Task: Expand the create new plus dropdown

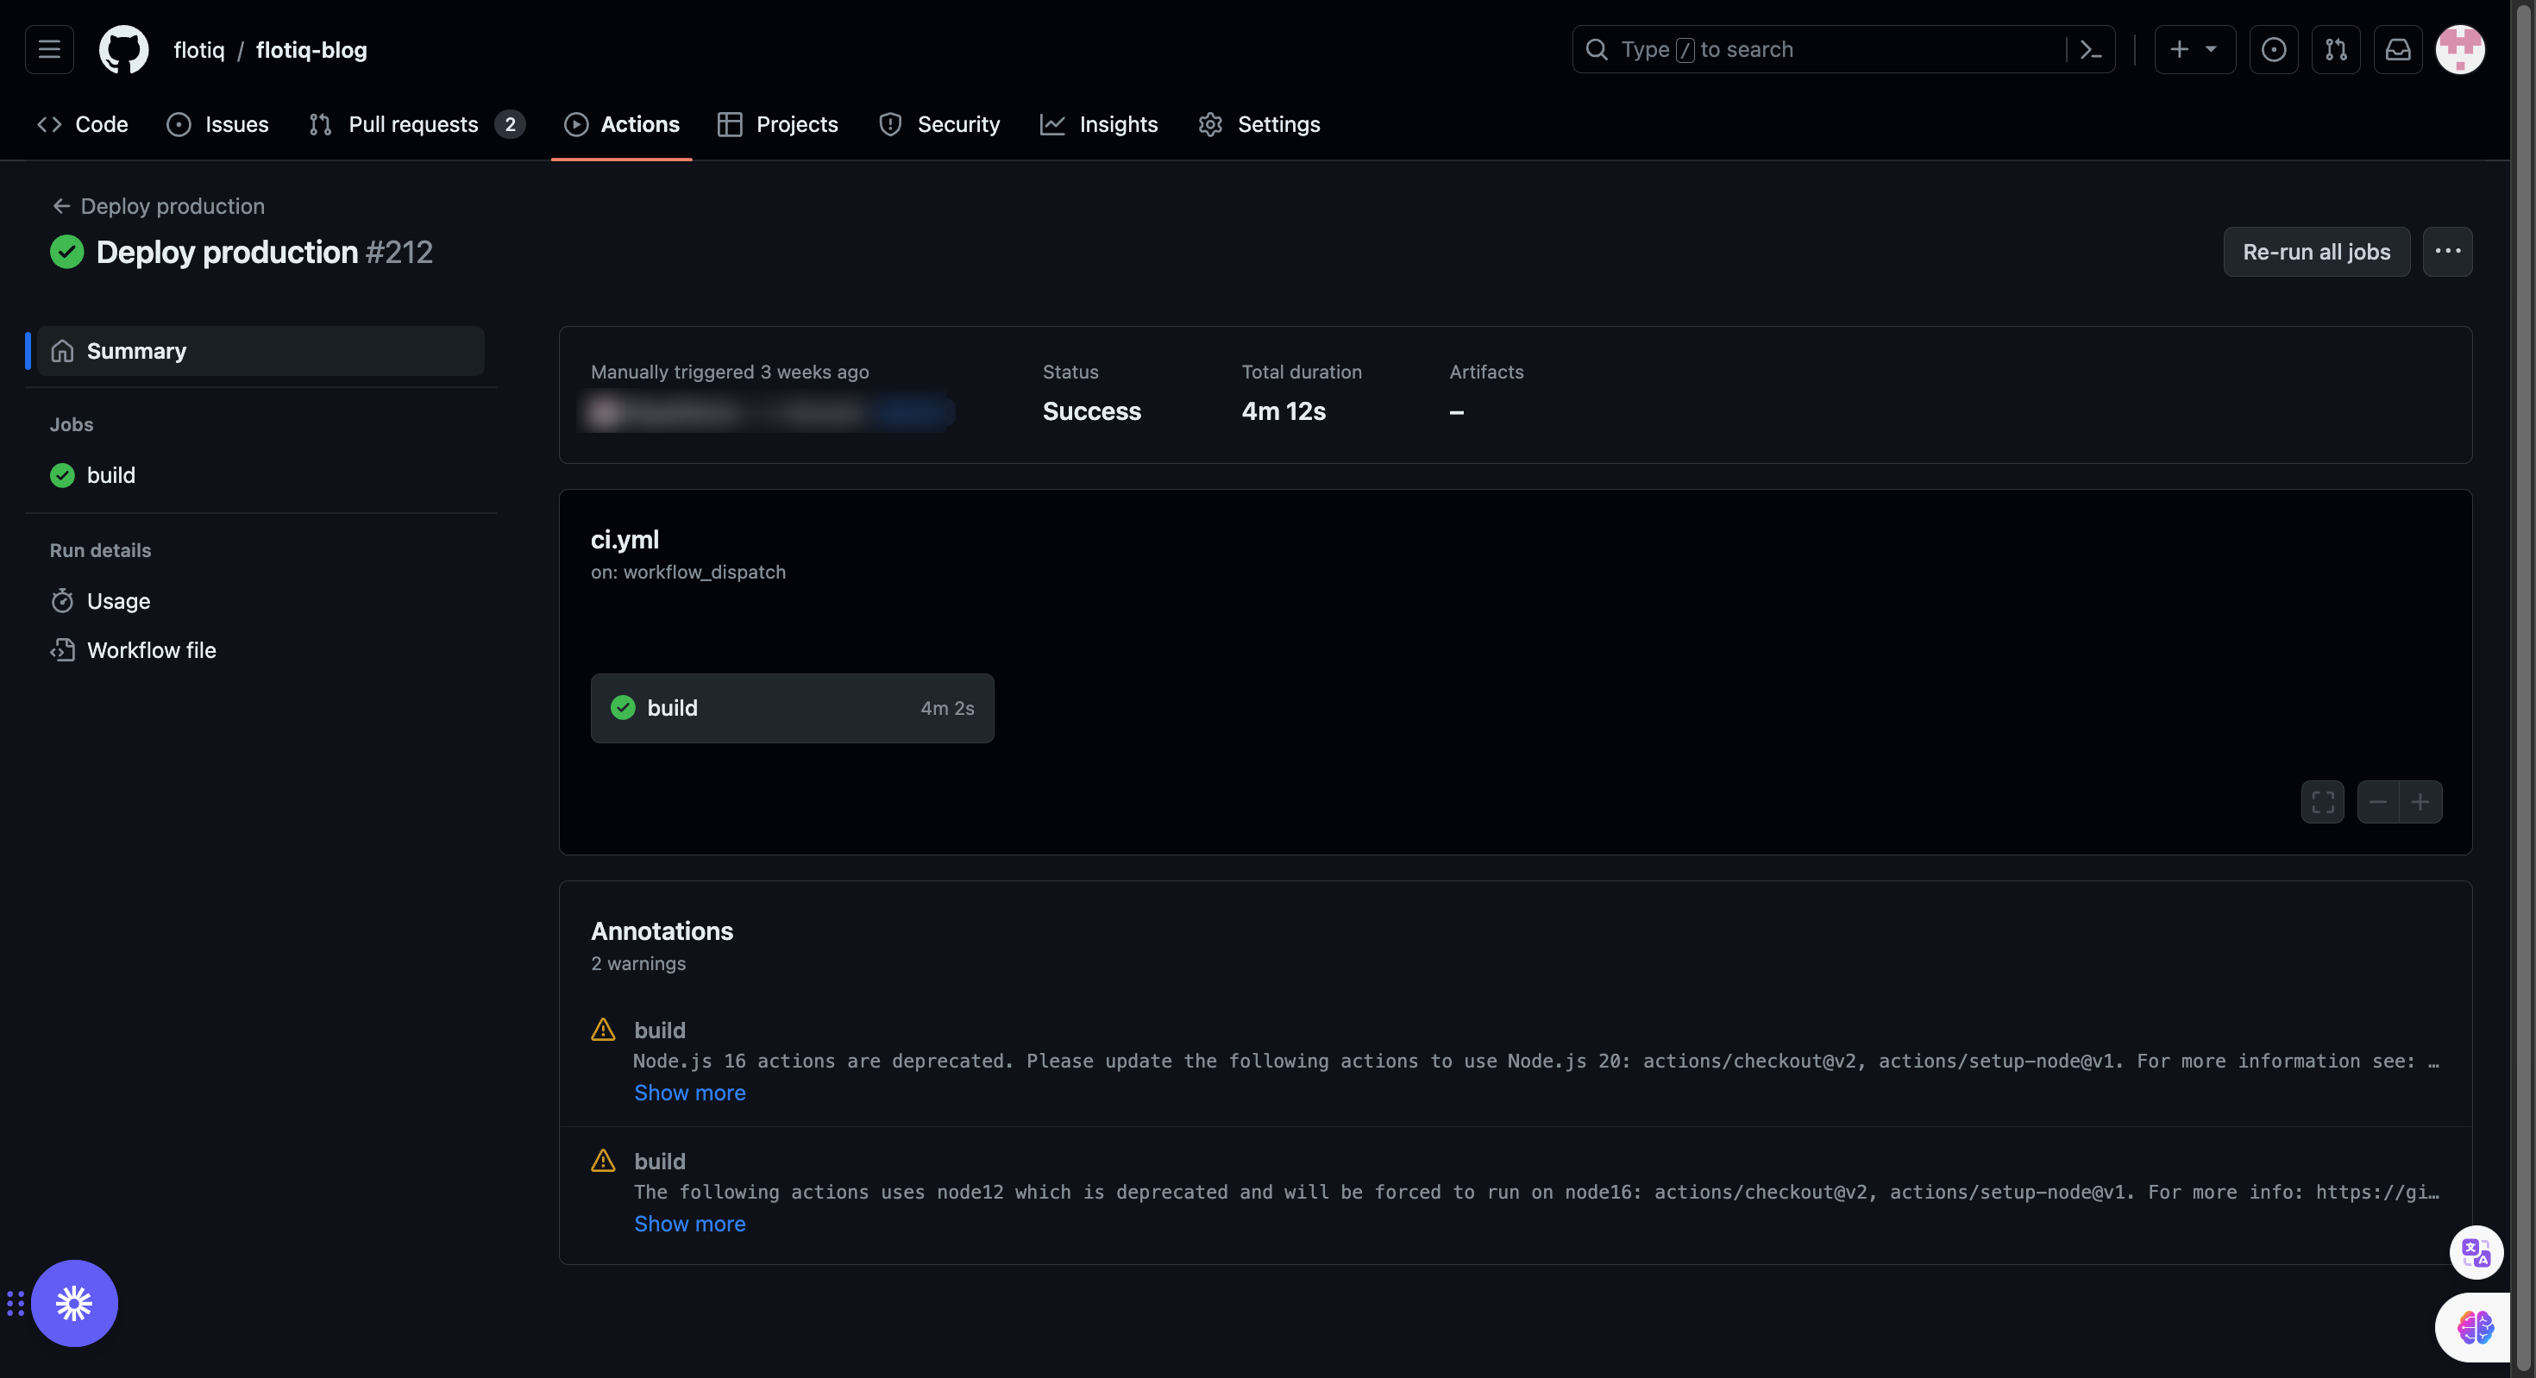Action: pyautogui.click(x=2194, y=49)
